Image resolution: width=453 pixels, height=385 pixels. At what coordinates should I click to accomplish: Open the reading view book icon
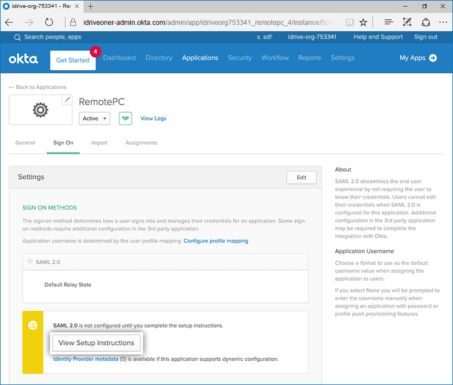coord(349,22)
